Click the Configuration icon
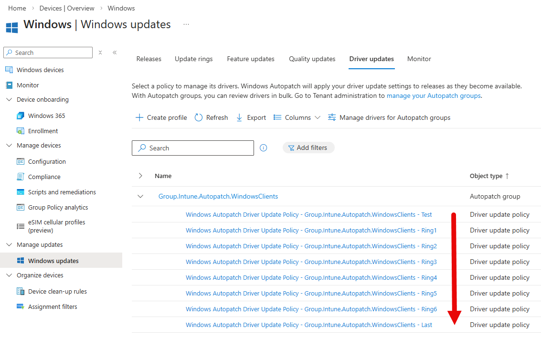 (21, 161)
